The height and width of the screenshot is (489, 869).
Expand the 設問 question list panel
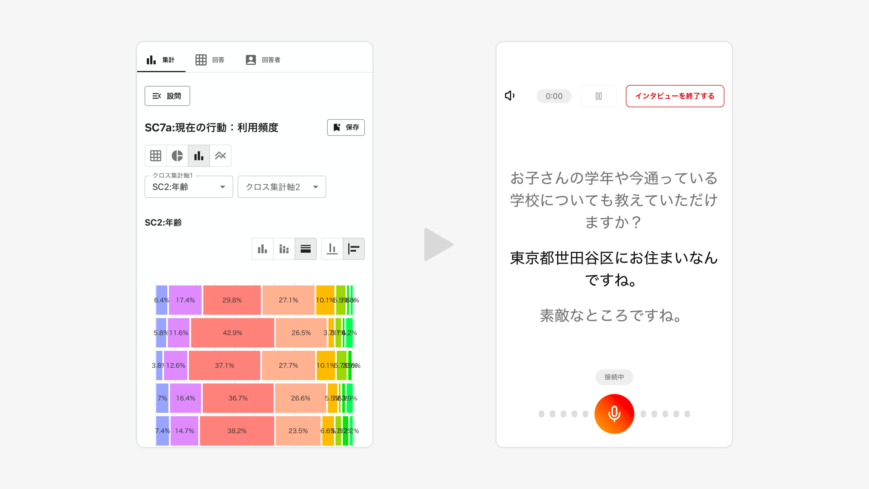[167, 96]
